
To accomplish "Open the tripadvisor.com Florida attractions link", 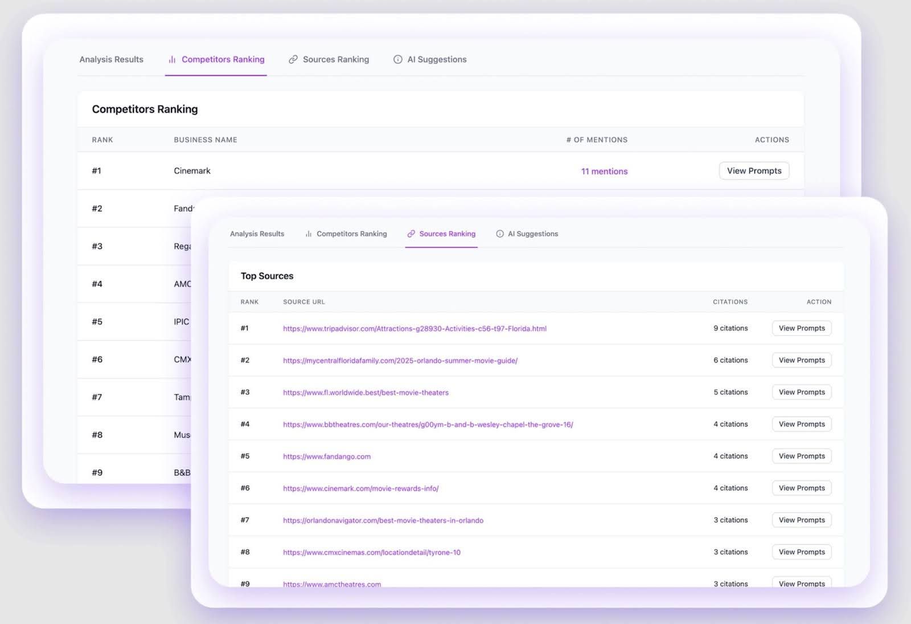I will click(x=415, y=329).
